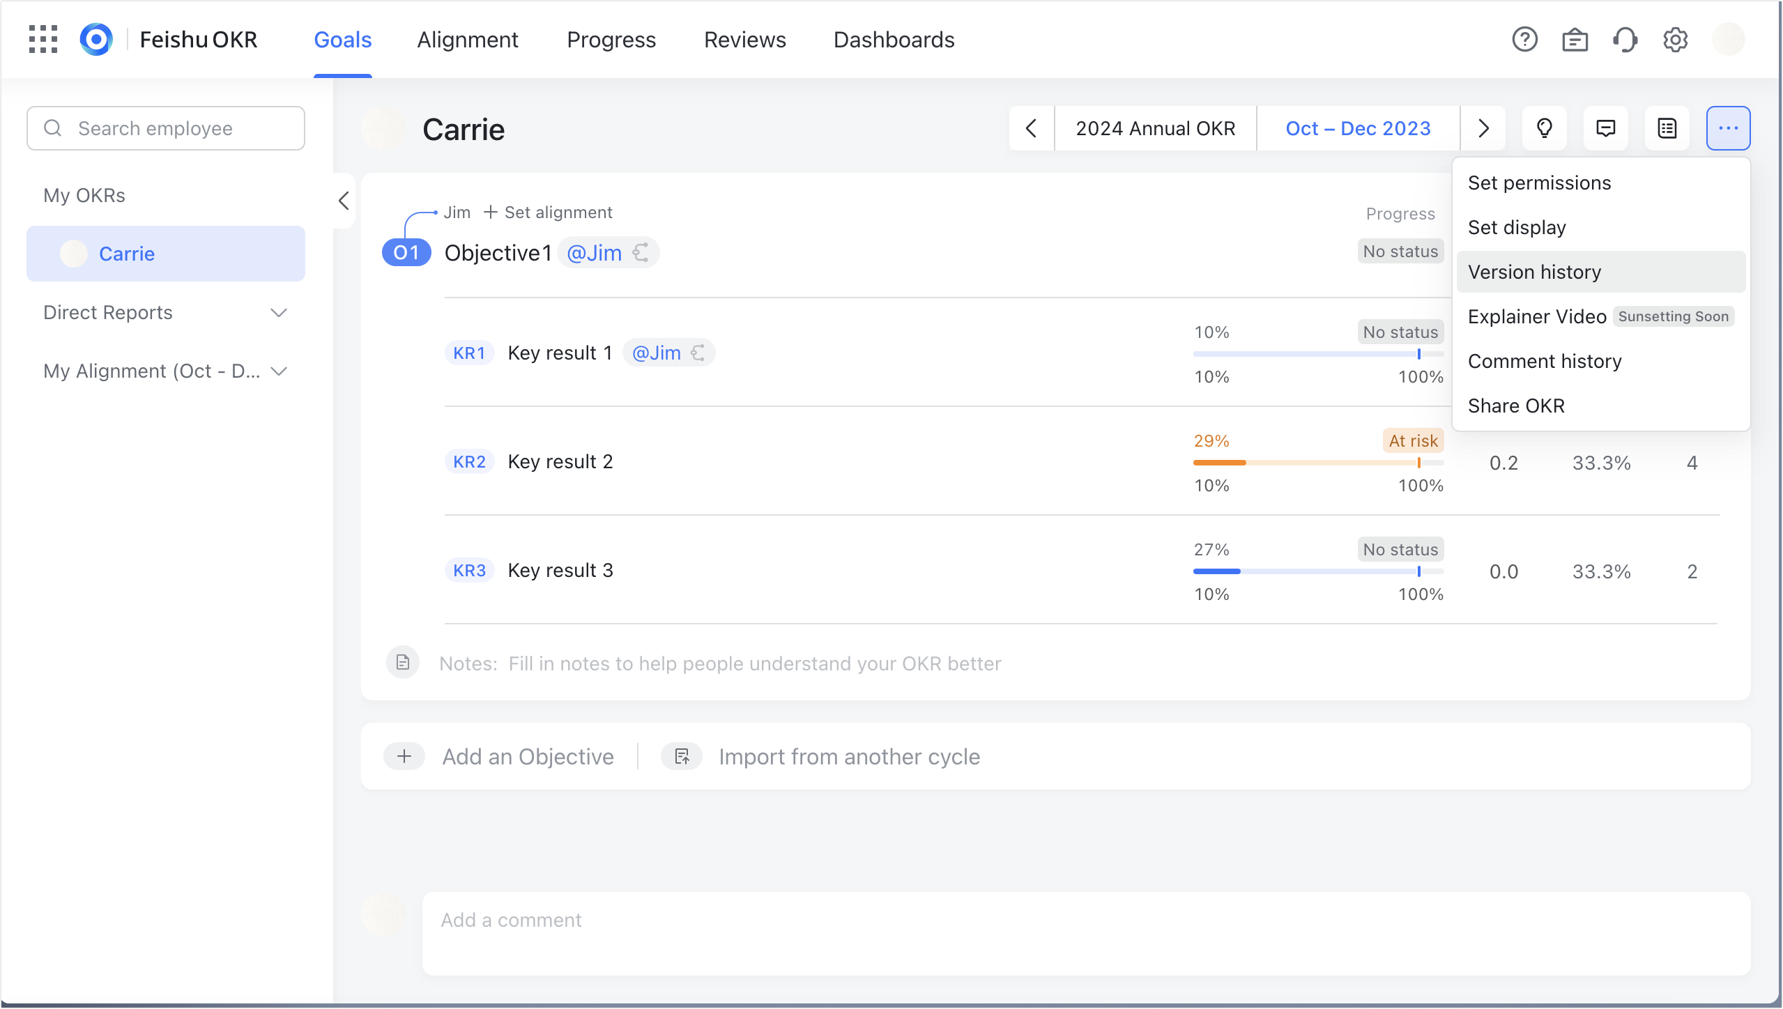Click the more options ellipsis icon

(1728, 128)
